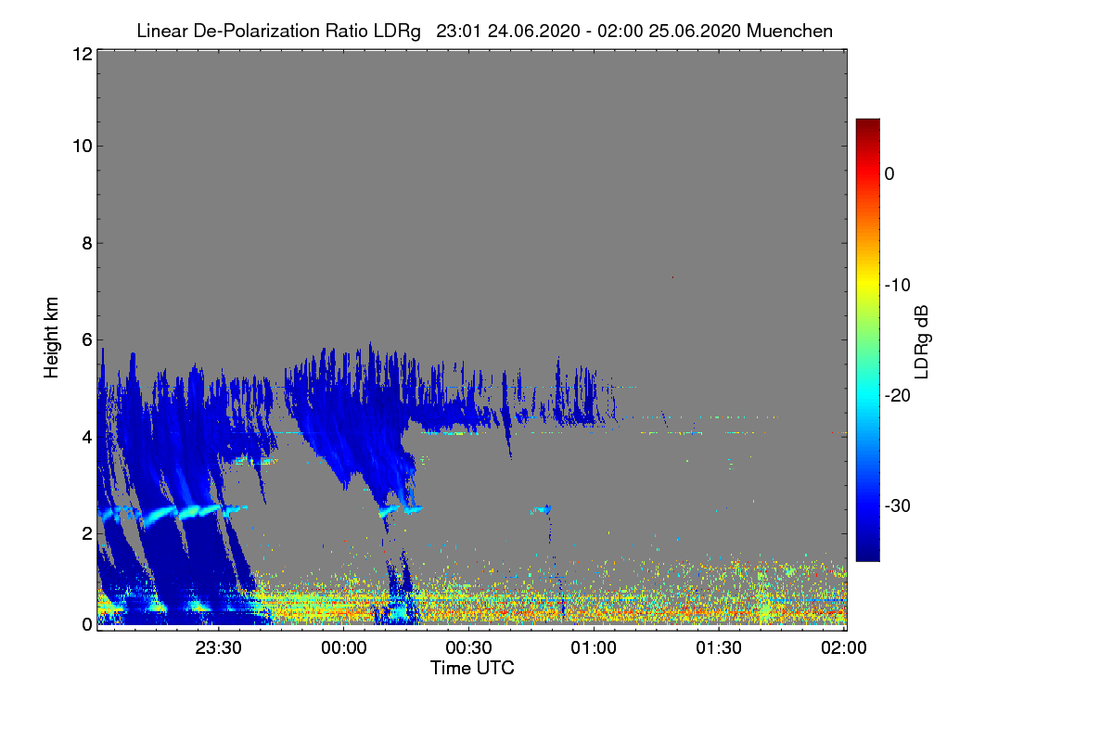1113x742 pixels.
Task: Select the '01:00' time tick label
Action: coord(594,647)
